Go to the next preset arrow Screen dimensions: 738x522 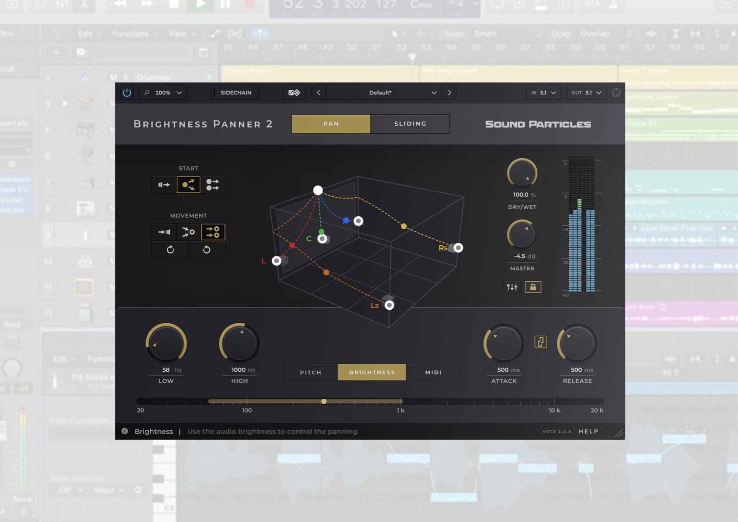449,93
